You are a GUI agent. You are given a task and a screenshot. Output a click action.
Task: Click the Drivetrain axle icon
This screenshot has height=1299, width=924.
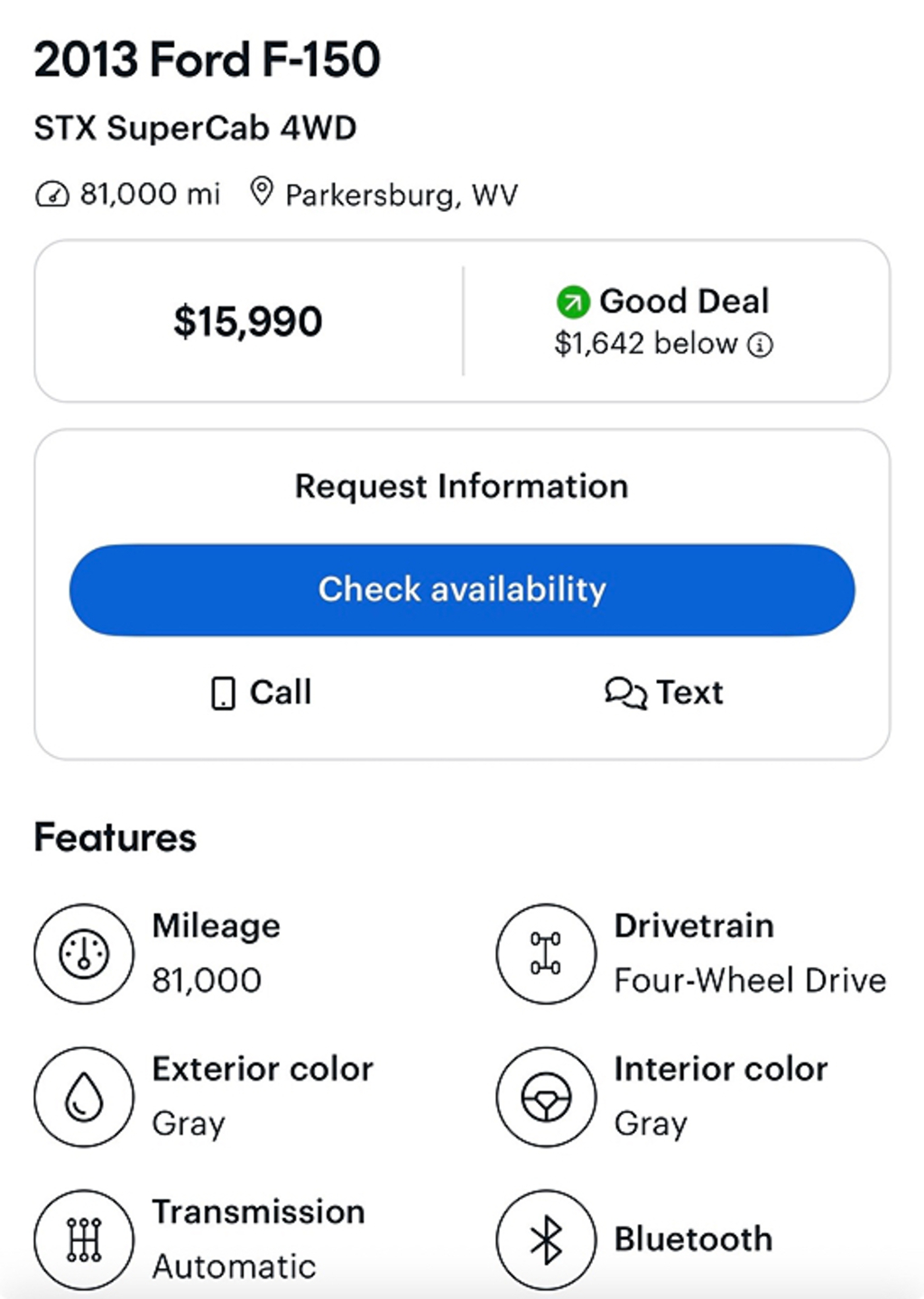(x=546, y=954)
